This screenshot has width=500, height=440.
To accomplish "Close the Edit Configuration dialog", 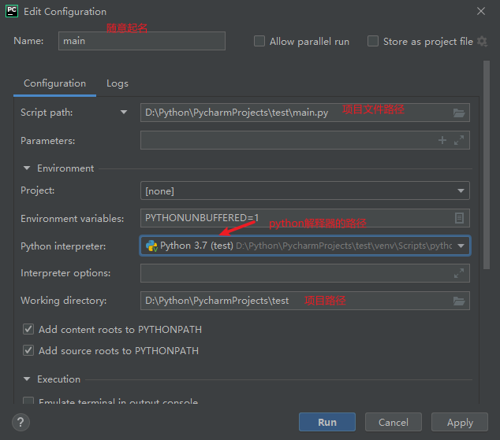I will click(x=481, y=11).
